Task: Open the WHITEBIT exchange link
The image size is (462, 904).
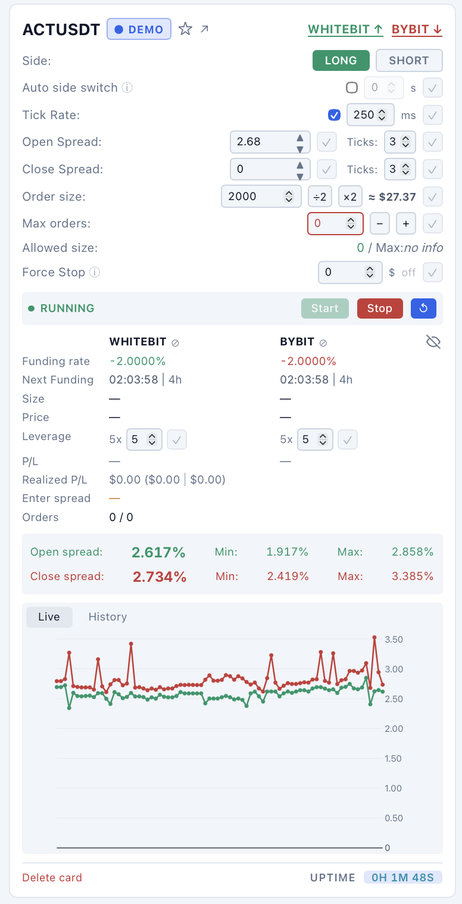Action: pyautogui.click(x=345, y=29)
